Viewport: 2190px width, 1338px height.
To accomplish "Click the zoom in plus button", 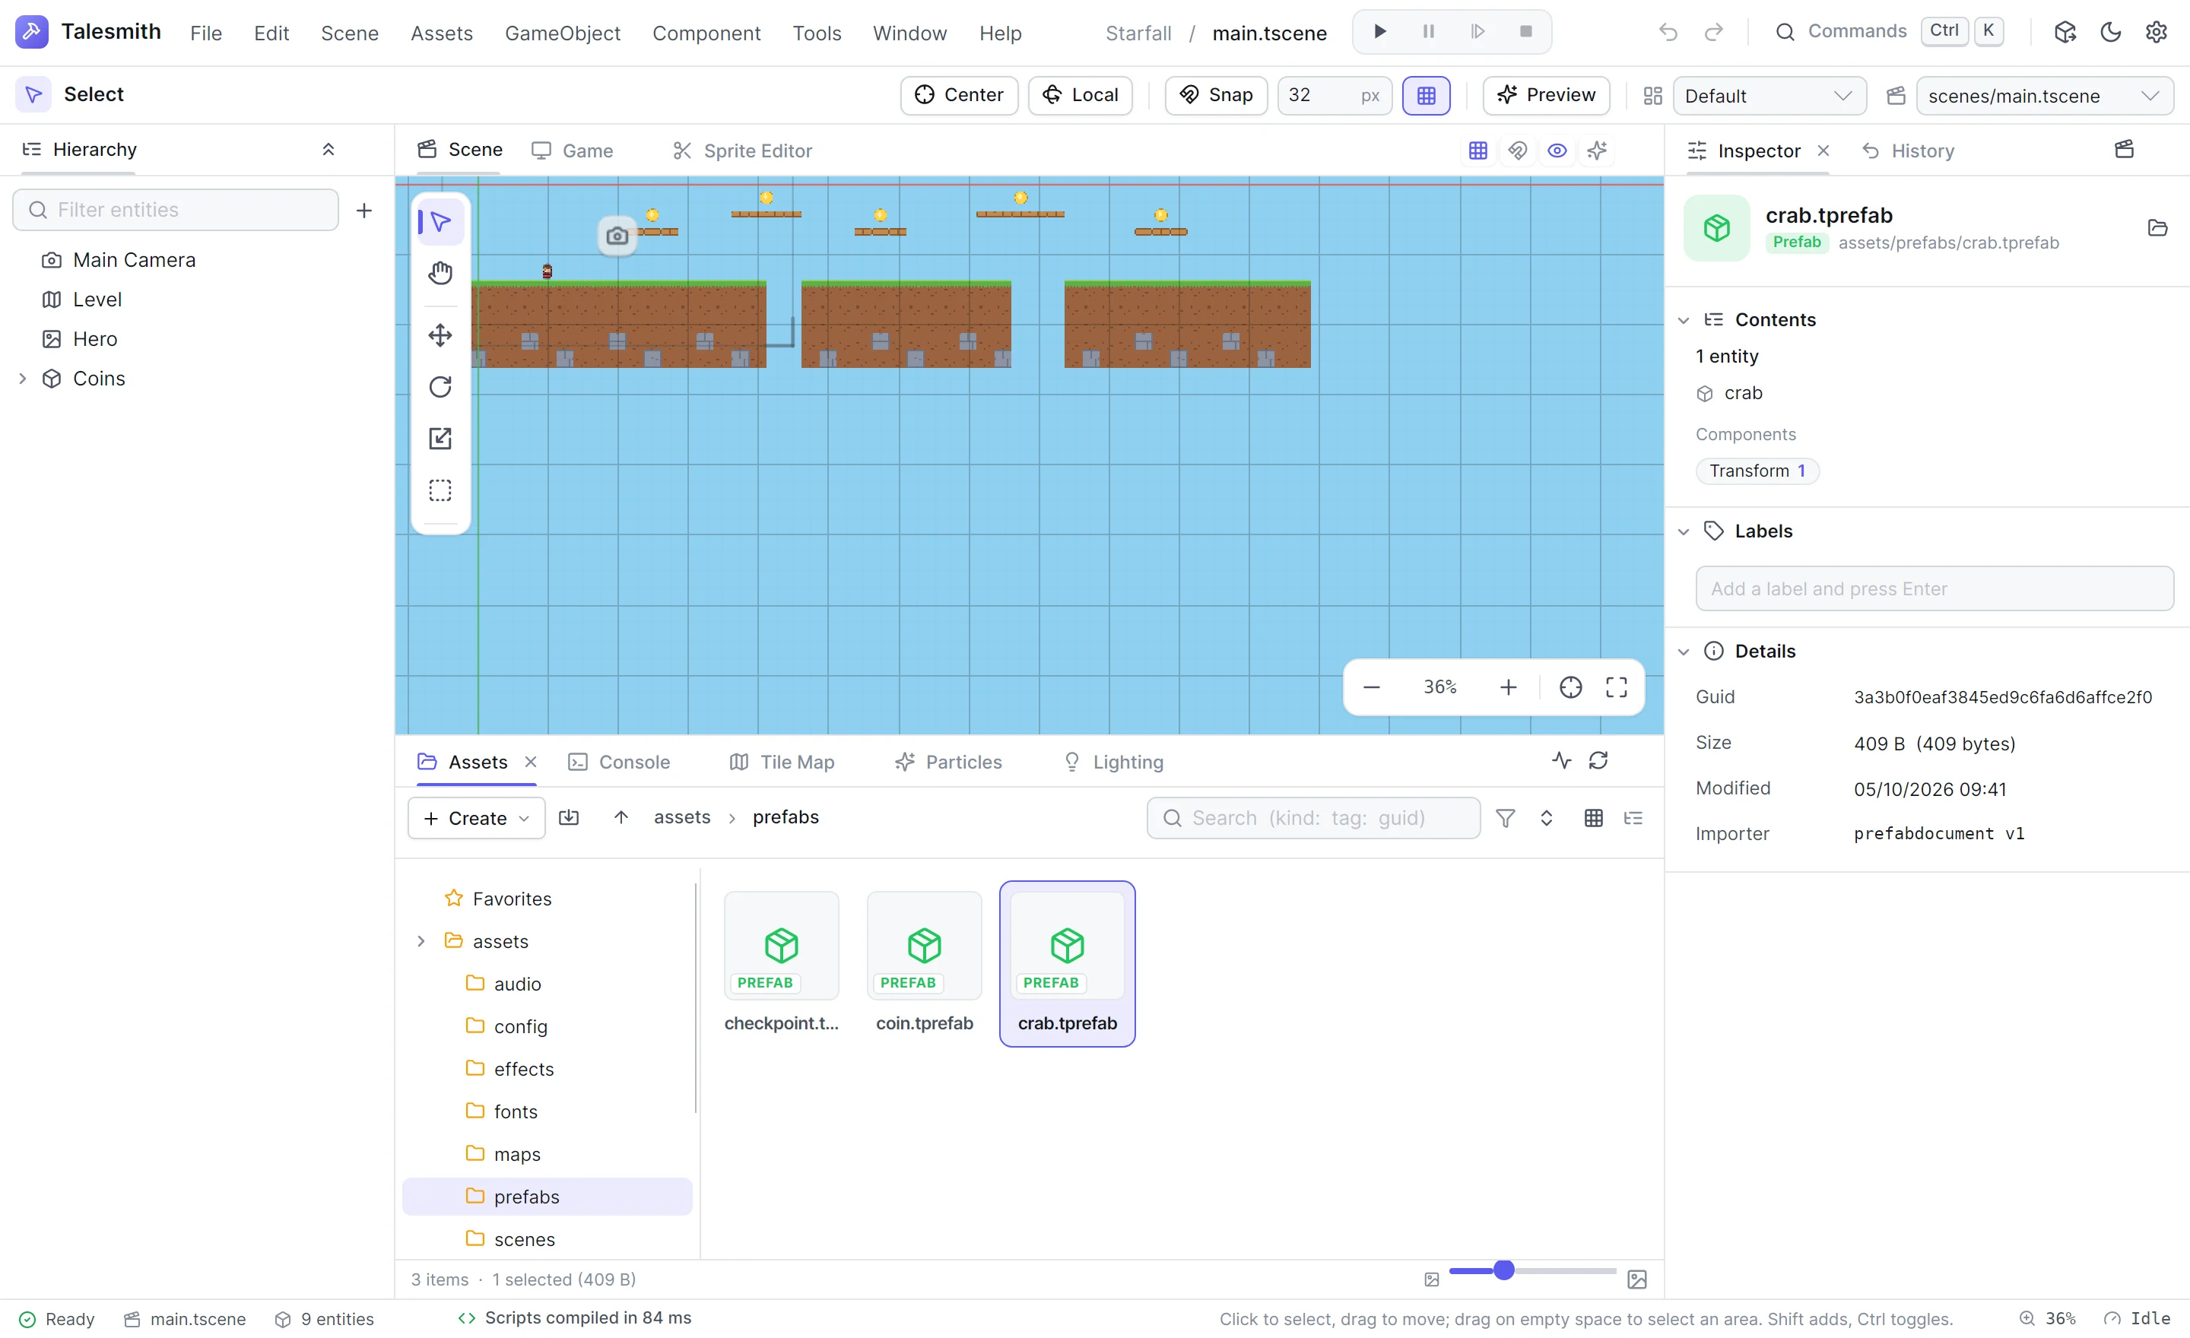I will pyautogui.click(x=1509, y=686).
